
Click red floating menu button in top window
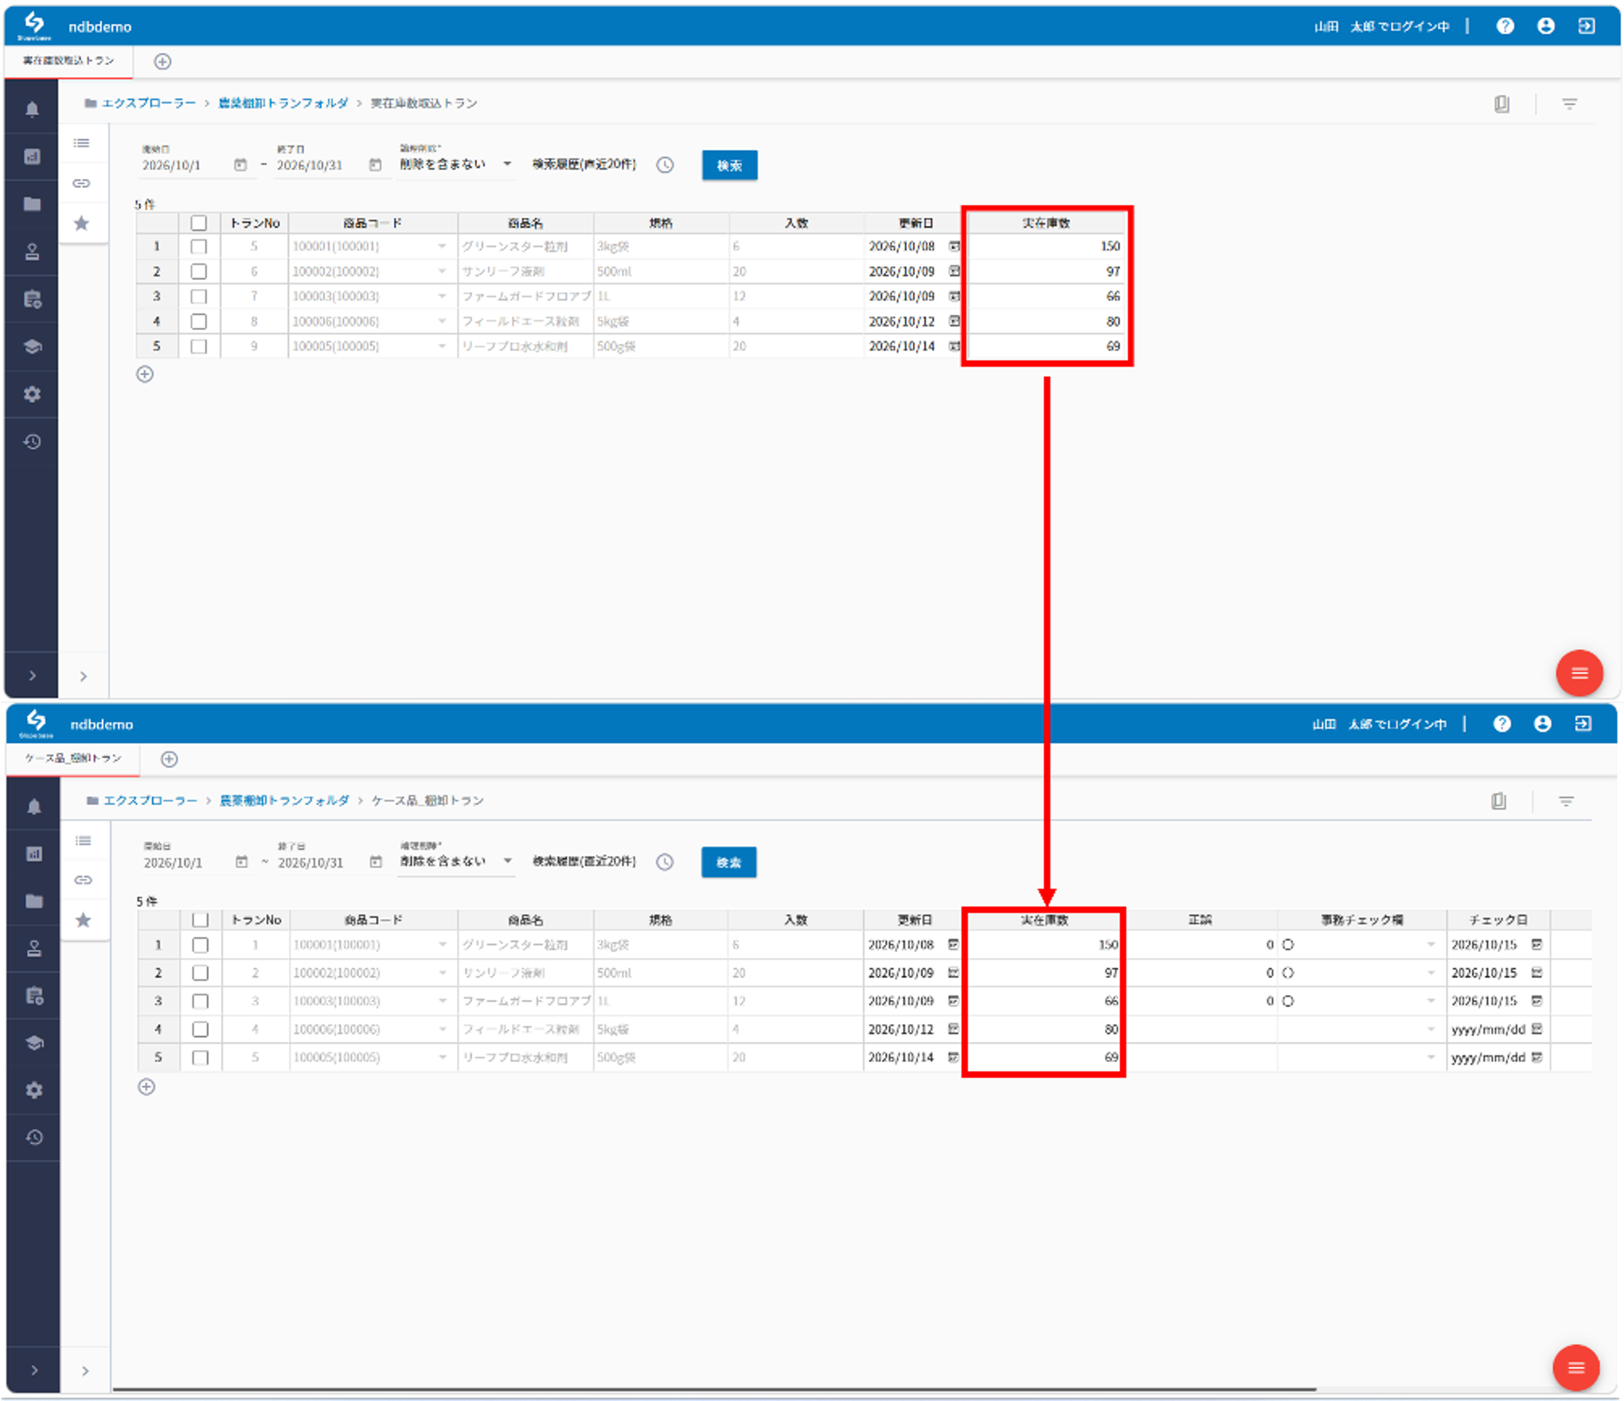(x=1579, y=673)
